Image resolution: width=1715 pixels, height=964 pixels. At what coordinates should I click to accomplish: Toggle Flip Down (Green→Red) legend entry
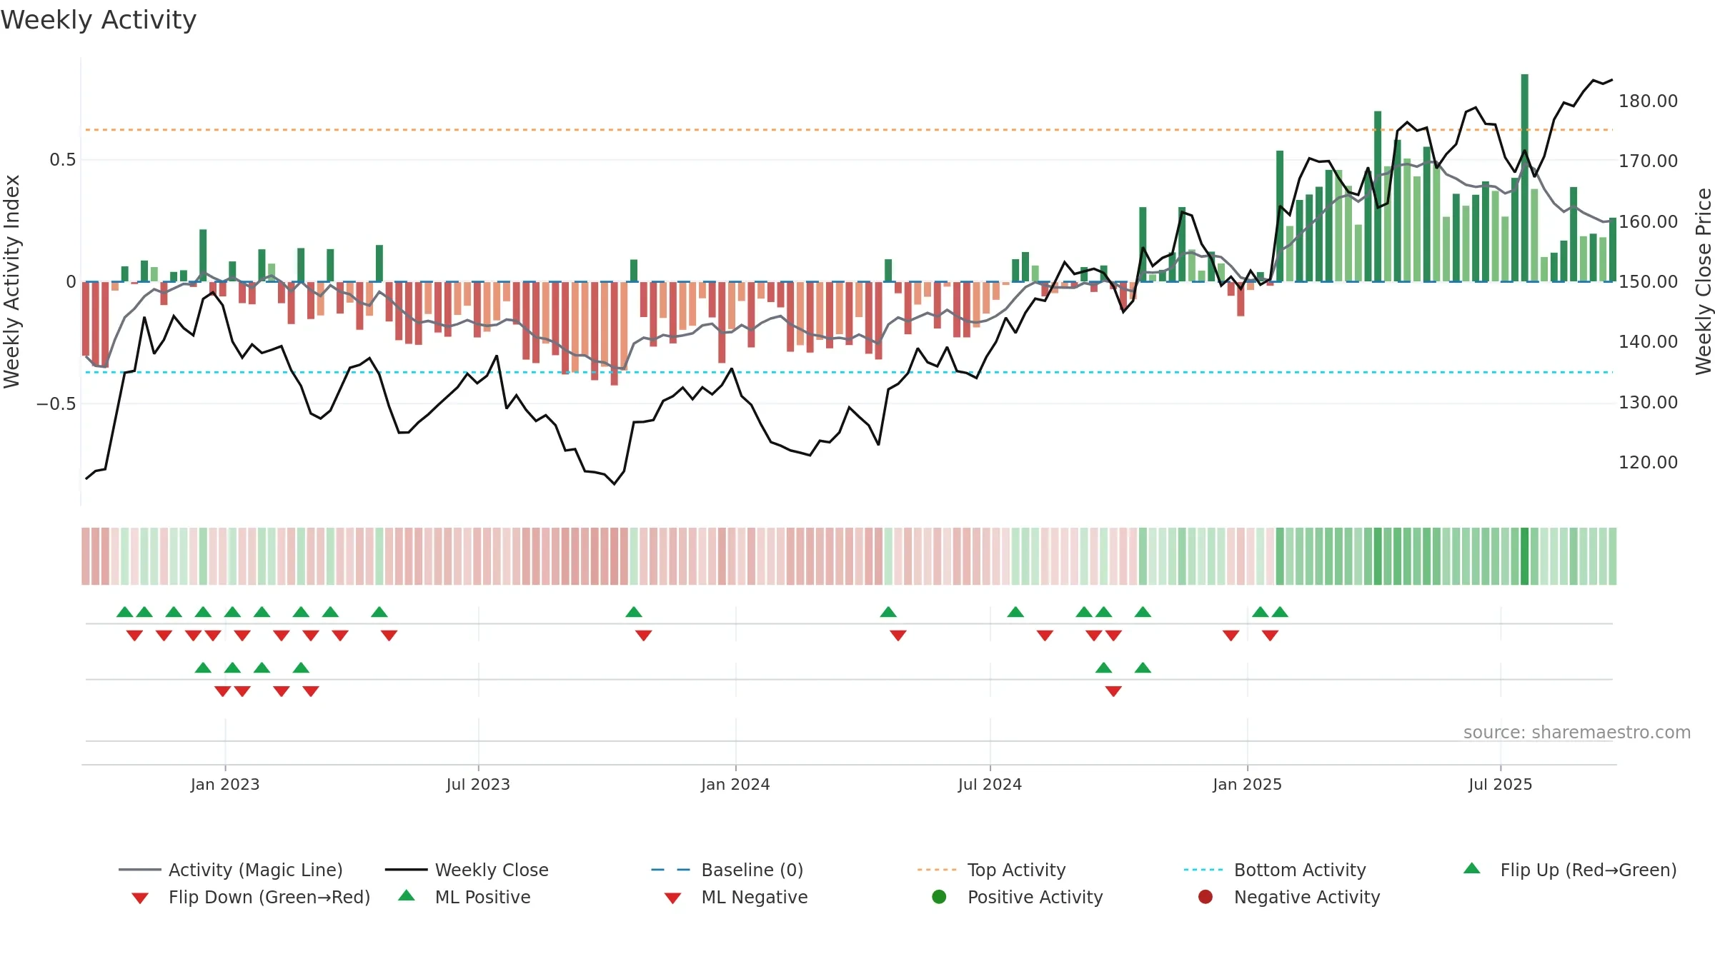(250, 897)
